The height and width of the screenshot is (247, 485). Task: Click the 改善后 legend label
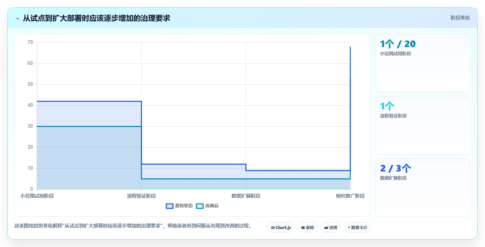point(212,206)
